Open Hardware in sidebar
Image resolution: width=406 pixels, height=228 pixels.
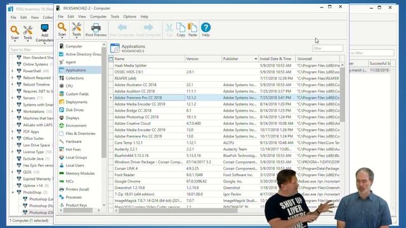(74, 142)
